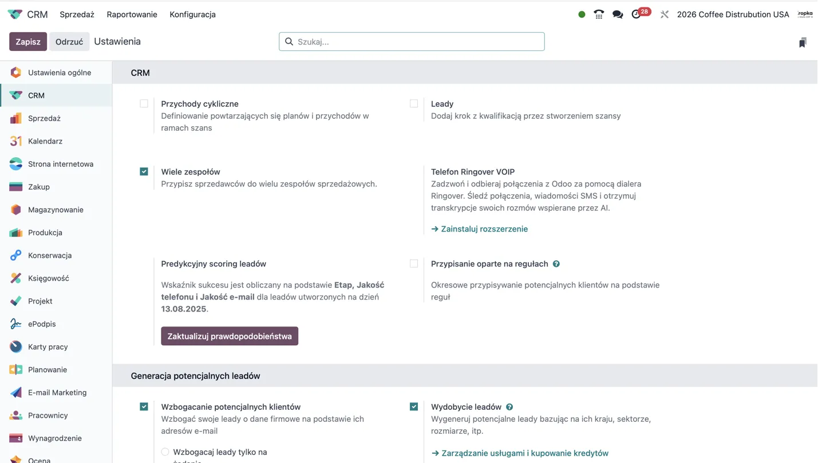Open the company switcher 2026 Coffee Distrubution USA

pyautogui.click(x=733, y=14)
